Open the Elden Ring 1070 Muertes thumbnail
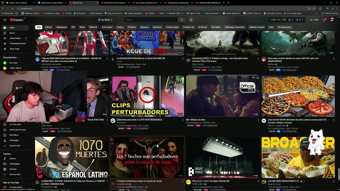The height and width of the screenshot is (191, 340). click(x=72, y=157)
